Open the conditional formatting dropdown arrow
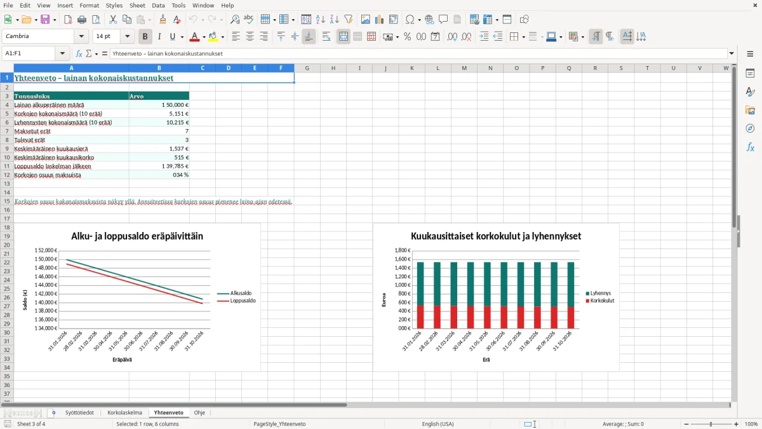The image size is (762, 429). click(582, 37)
